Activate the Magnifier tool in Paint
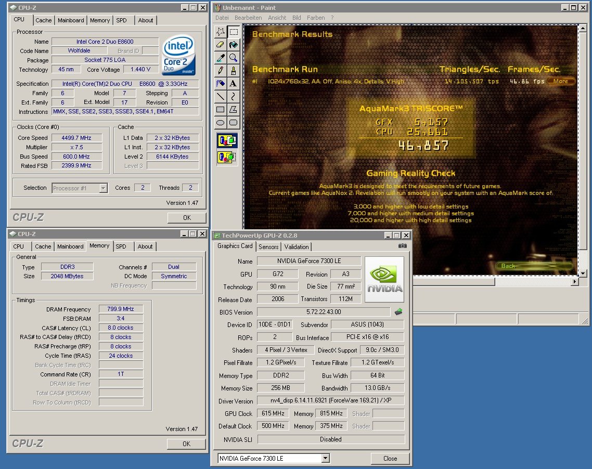This screenshot has width=592, height=469. click(x=234, y=58)
